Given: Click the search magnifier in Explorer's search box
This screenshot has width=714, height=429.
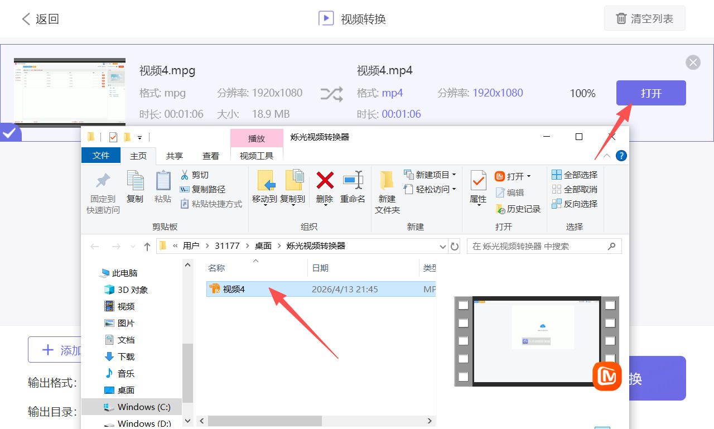Looking at the screenshot, I should click(611, 246).
